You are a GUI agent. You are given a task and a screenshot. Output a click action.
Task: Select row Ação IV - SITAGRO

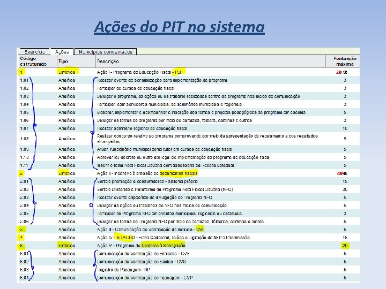point(189,238)
